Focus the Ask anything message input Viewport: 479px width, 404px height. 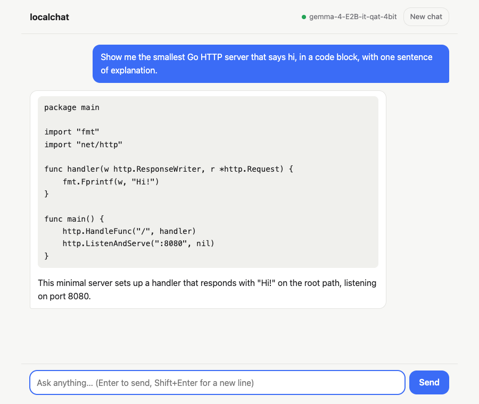(217, 383)
